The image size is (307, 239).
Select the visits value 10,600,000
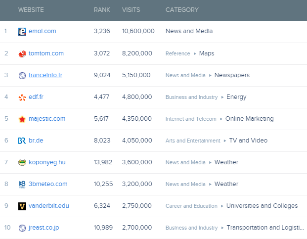tap(138, 31)
